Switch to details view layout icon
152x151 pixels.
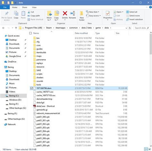point(146,149)
